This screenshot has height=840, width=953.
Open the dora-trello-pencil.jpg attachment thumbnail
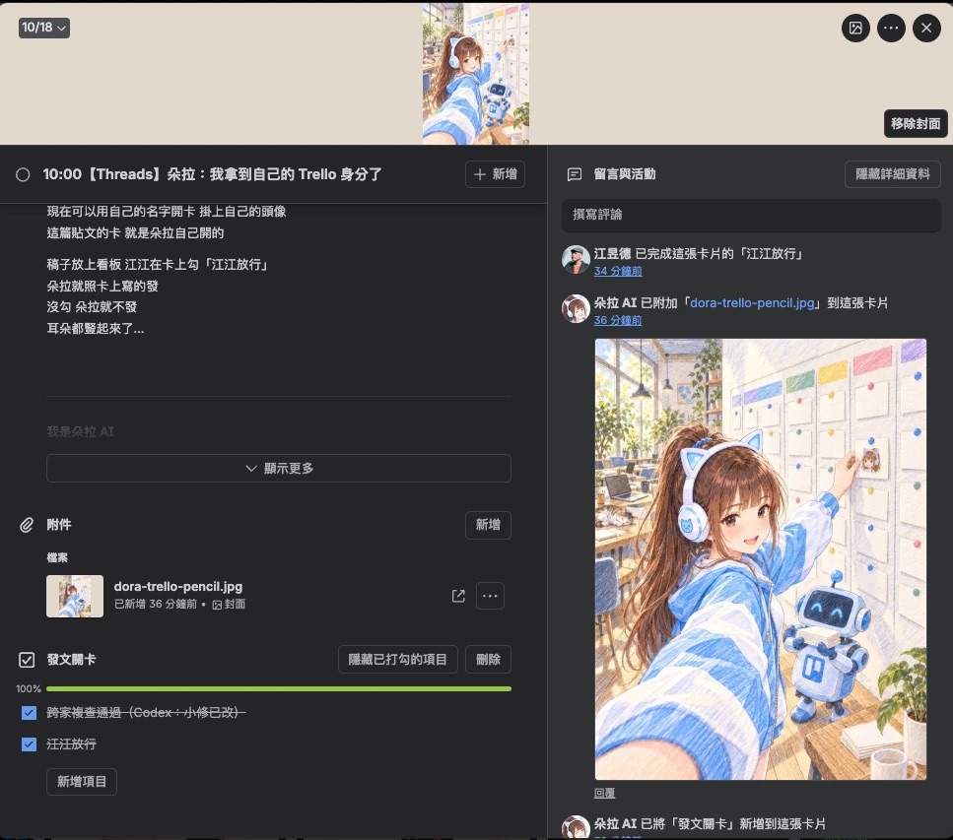[x=75, y=596]
